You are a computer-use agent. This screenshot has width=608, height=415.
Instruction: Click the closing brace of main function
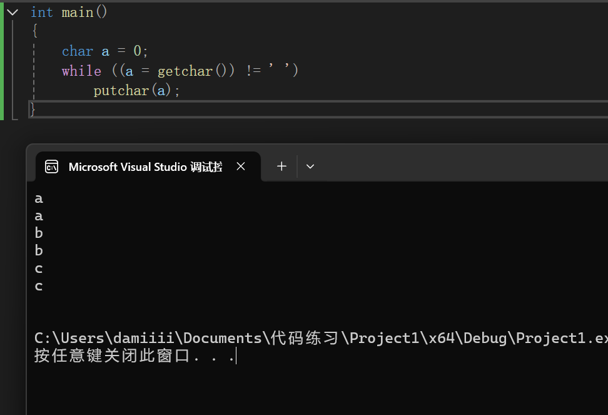[x=33, y=110]
